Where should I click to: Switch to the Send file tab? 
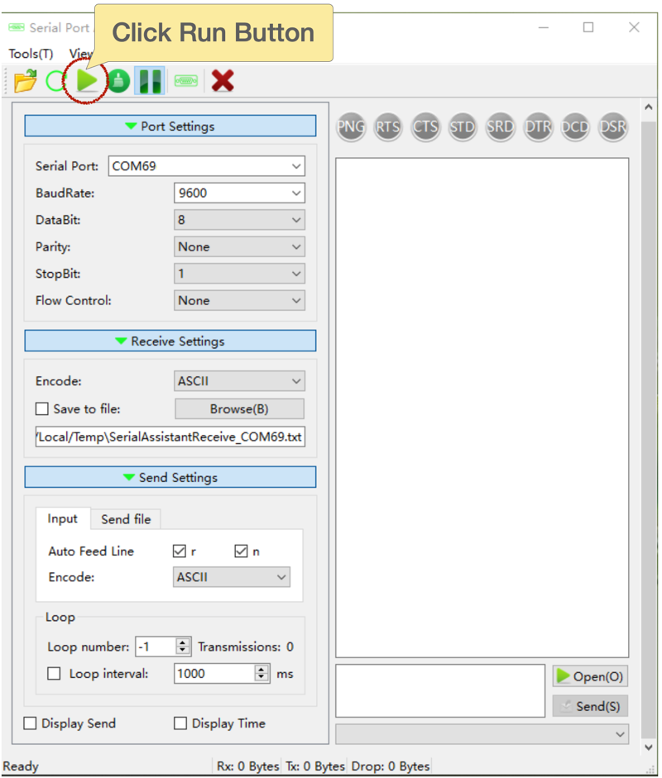(x=126, y=519)
